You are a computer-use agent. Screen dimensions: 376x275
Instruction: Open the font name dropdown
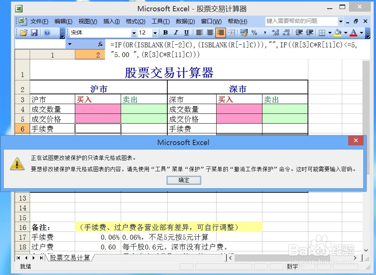tap(134, 33)
